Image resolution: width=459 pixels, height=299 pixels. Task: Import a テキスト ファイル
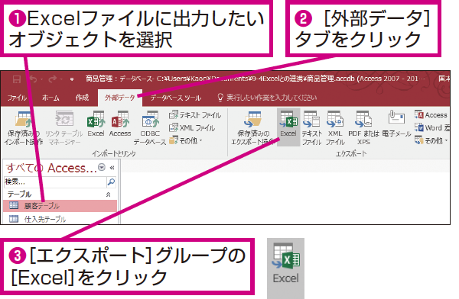point(194,115)
